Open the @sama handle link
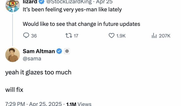 click(32, 59)
